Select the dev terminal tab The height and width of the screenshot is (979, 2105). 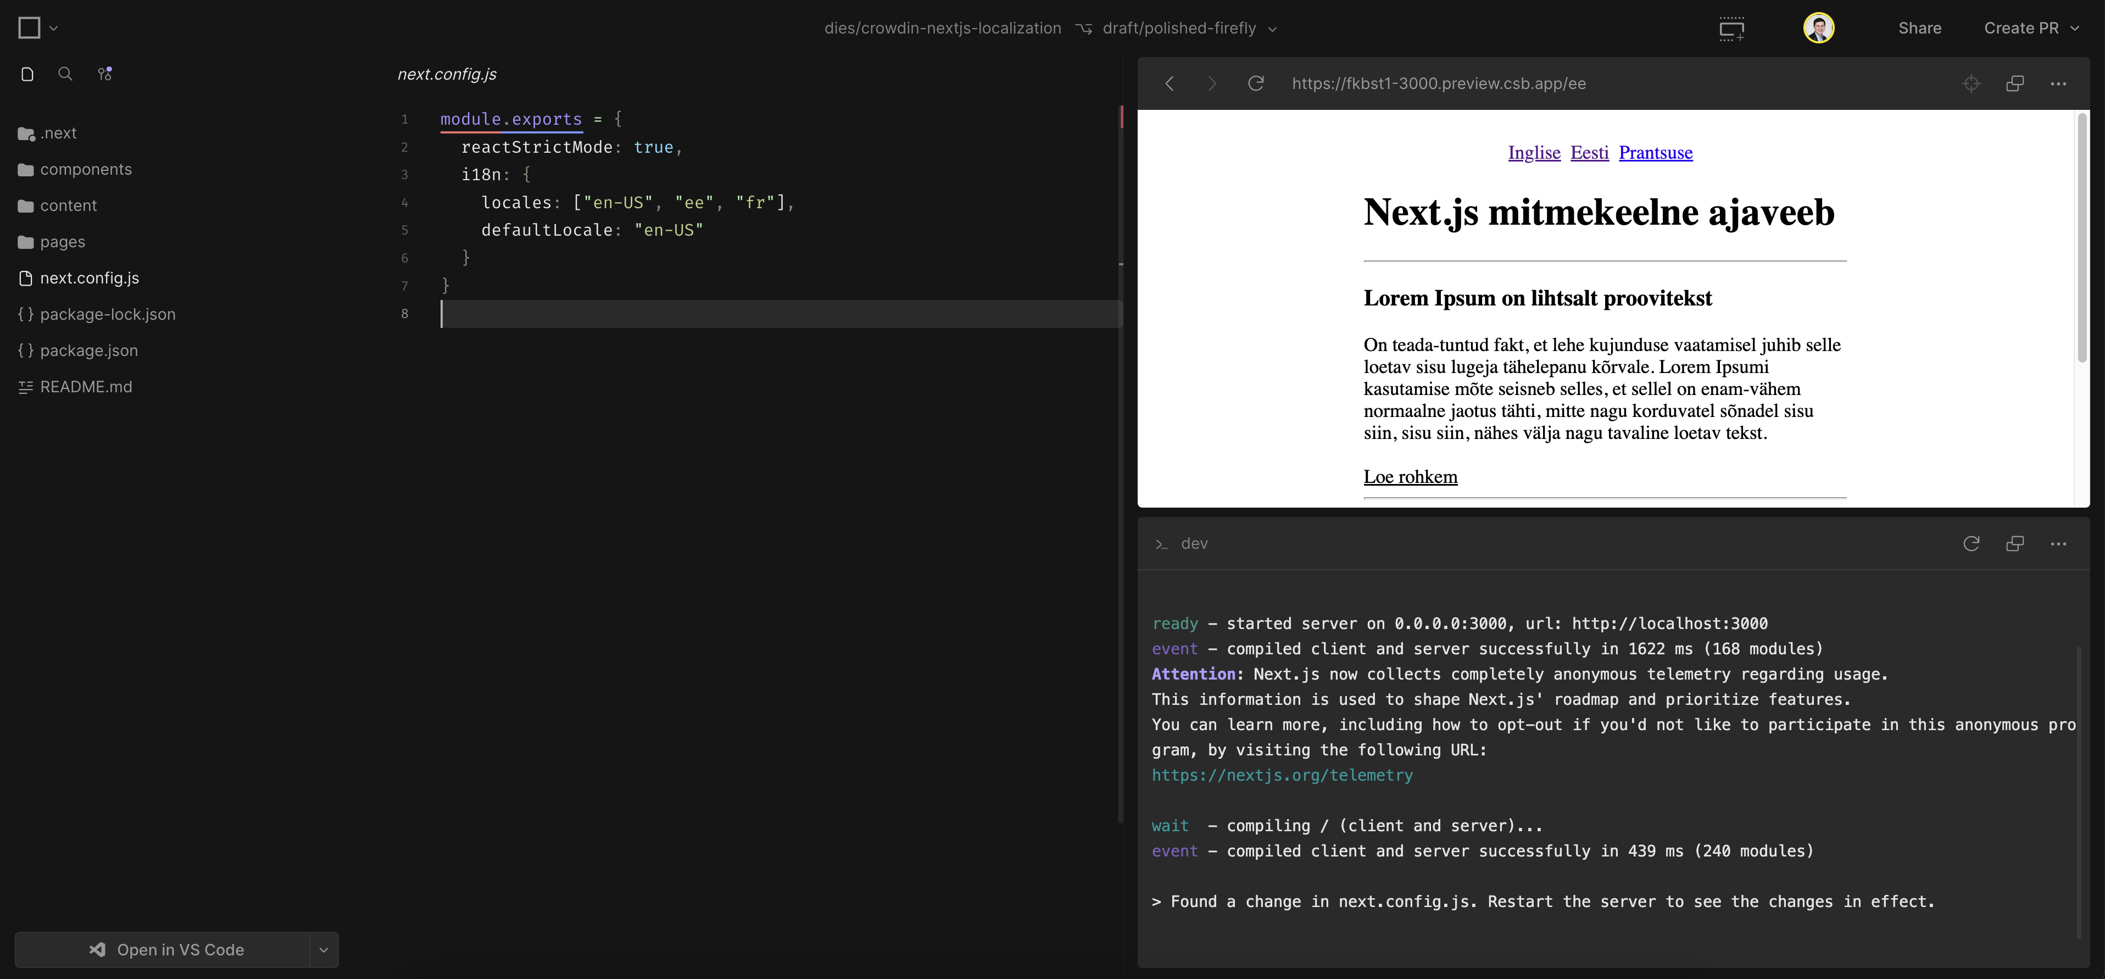click(x=1182, y=544)
